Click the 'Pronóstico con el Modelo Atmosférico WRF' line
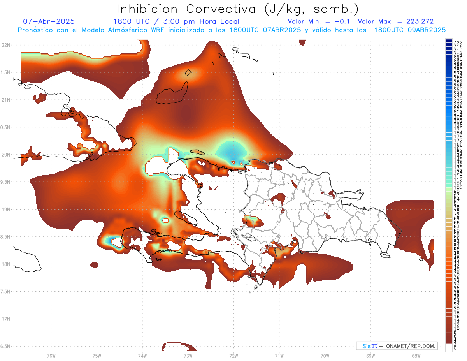 232,30
